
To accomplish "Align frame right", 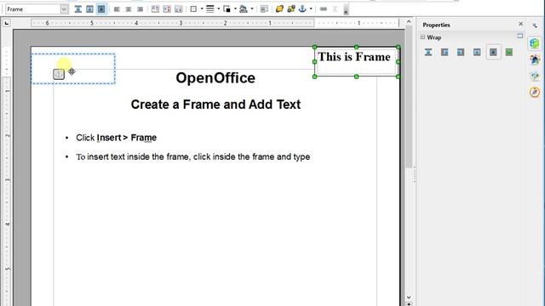I will pyautogui.click(x=140, y=9).
